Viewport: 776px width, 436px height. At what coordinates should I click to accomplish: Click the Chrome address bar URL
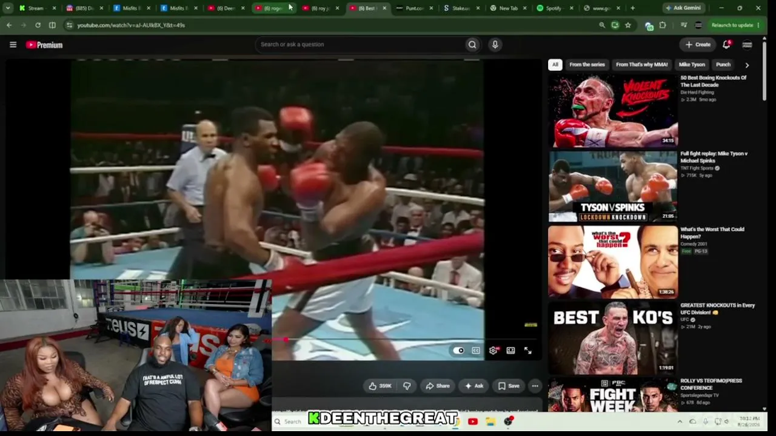coord(130,25)
